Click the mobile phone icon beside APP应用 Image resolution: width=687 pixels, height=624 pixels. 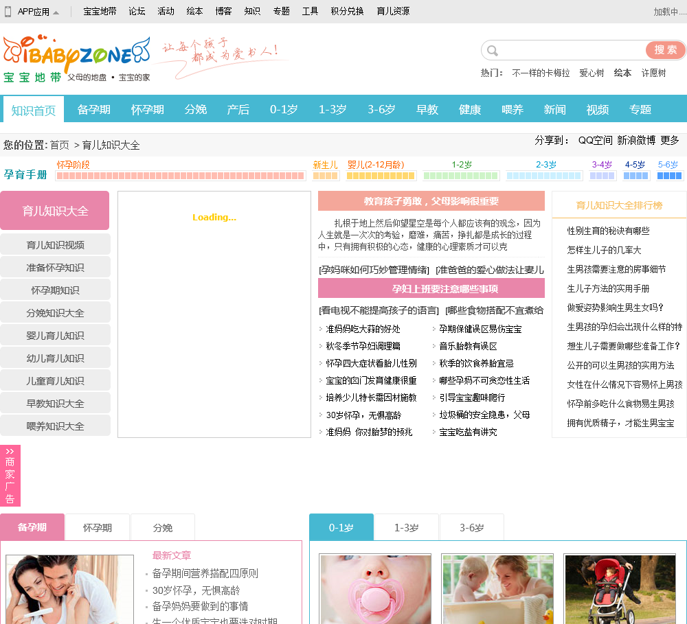(8, 12)
